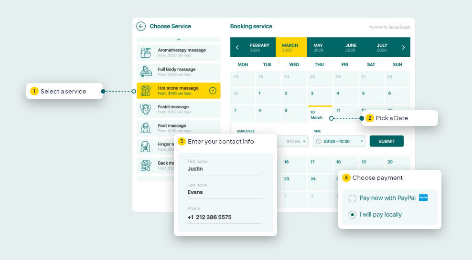Select 10 March on the calendar
Screen dimensions: 472x260
pos(320,114)
